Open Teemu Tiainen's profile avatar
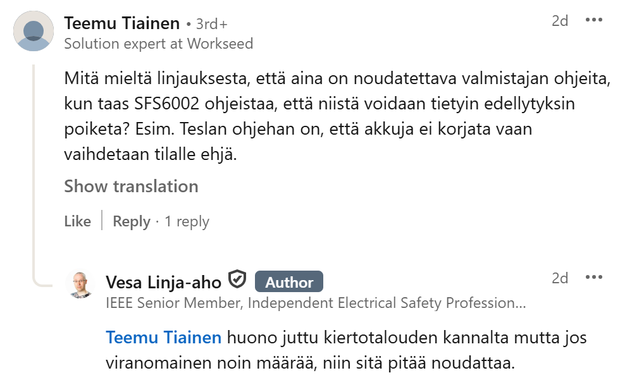632x380 pixels. point(34,31)
